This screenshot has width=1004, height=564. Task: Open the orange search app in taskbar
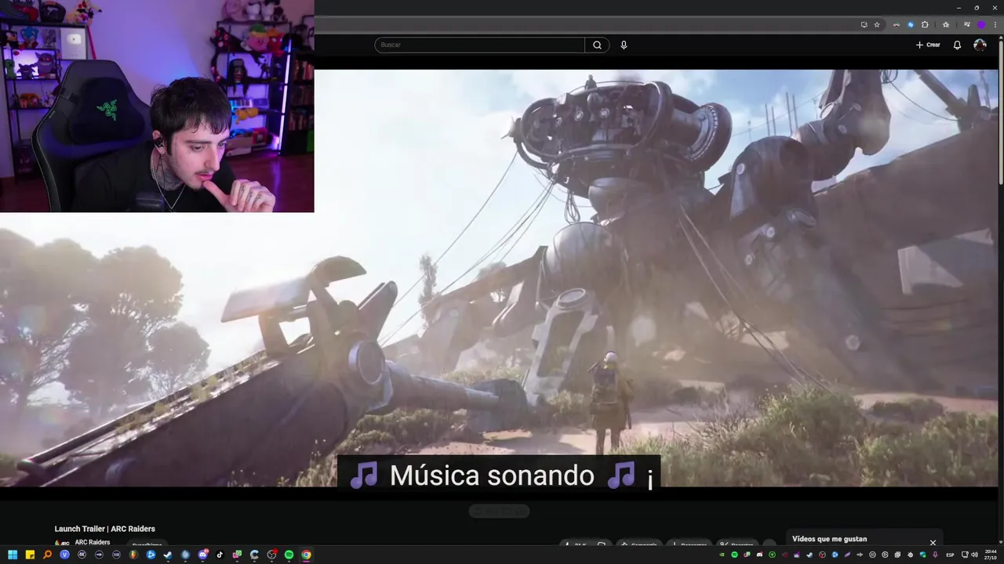47,555
